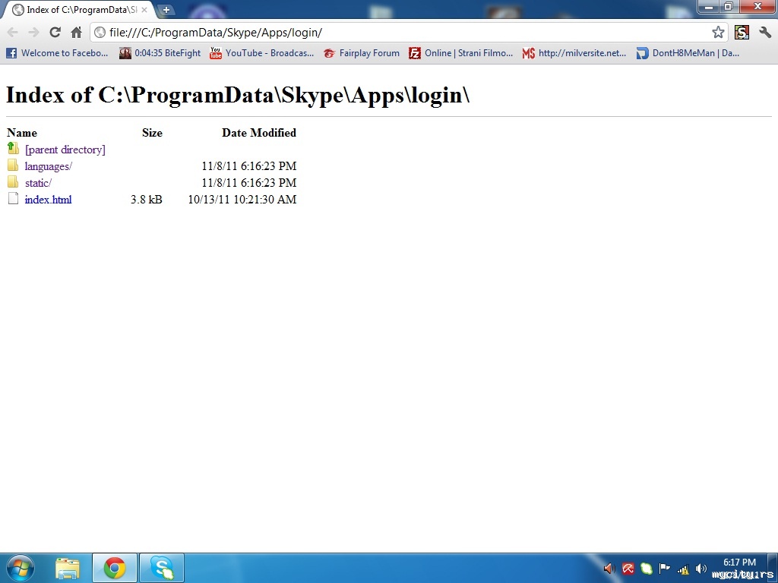Open a new tab with the plus button
This screenshot has width=778, height=583.
(166, 9)
